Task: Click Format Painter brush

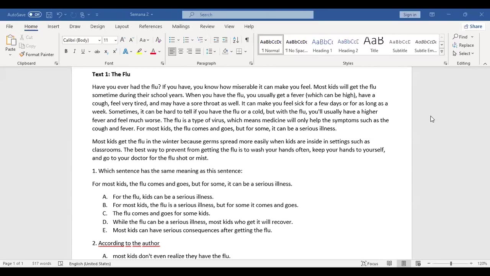Action: [36, 54]
